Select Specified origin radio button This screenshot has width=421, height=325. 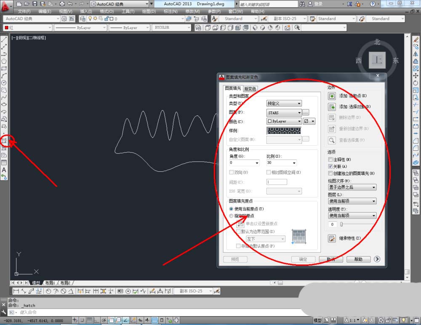coord(231,216)
